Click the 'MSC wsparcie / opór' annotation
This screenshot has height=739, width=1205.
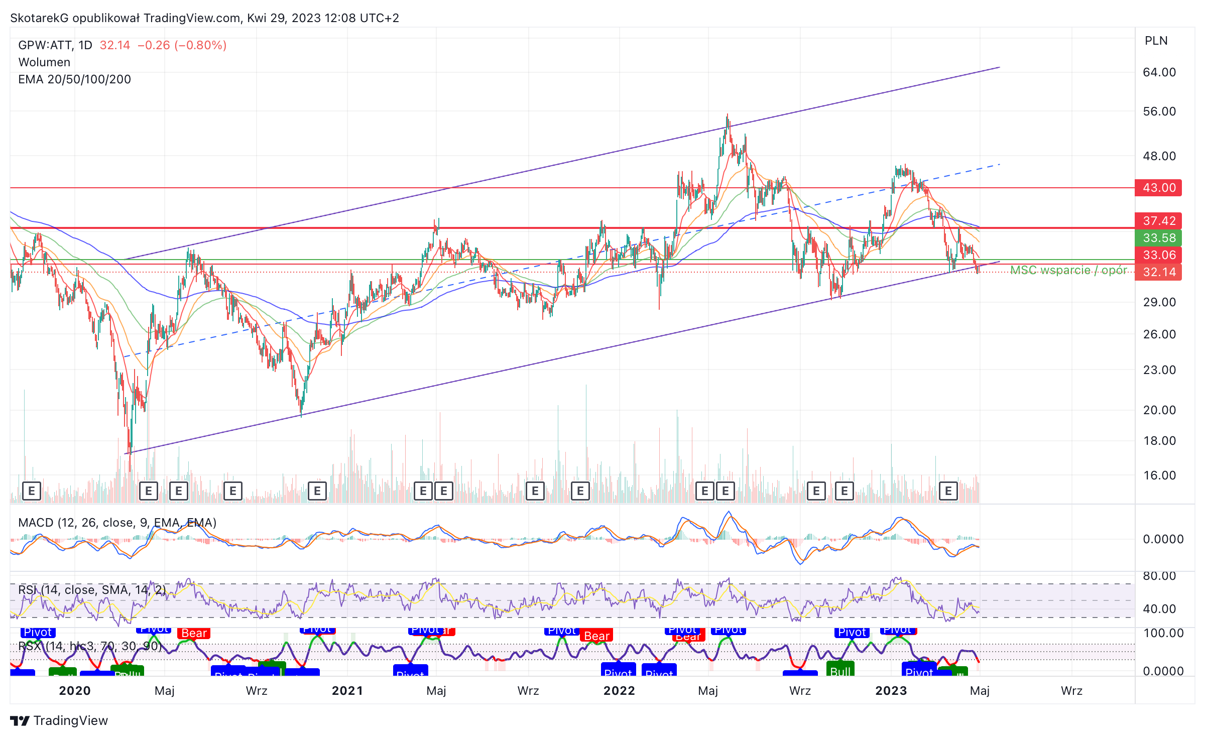click(1069, 270)
